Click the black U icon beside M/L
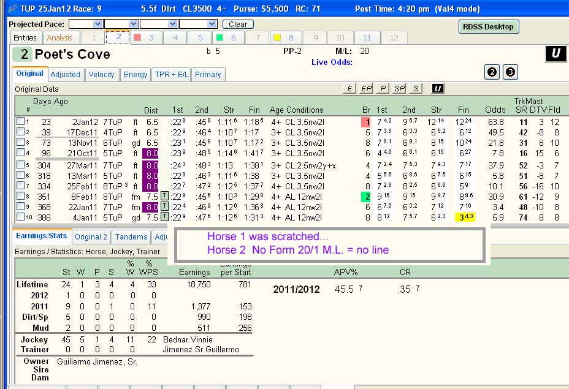 click(x=556, y=54)
